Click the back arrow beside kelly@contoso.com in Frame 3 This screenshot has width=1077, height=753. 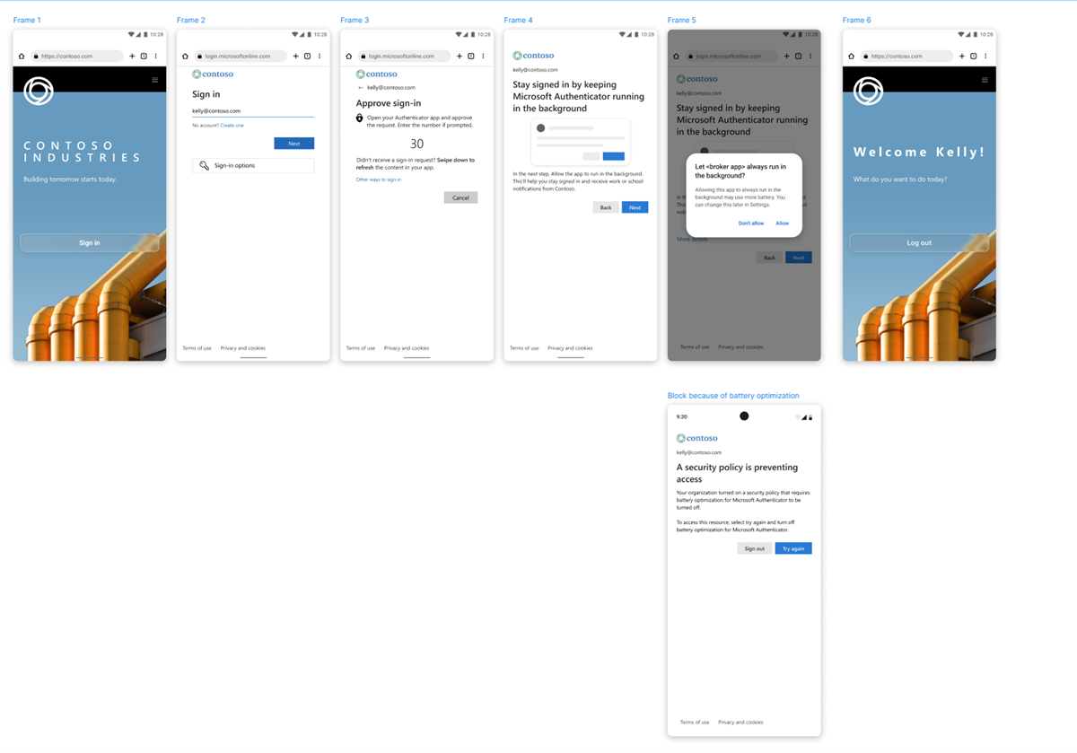pos(361,88)
